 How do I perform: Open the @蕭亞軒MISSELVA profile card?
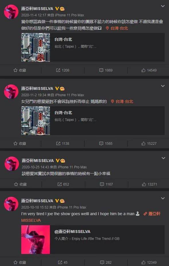point(93,240)
